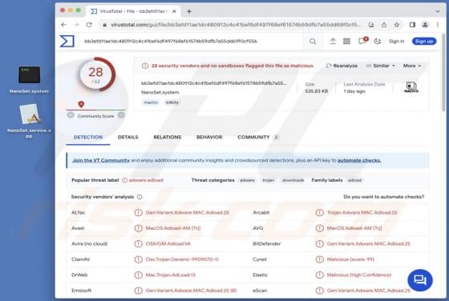This screenshot has height=301, width=449.
Task: Open the Chrome three-dot menu
Action: click(438, 25)
